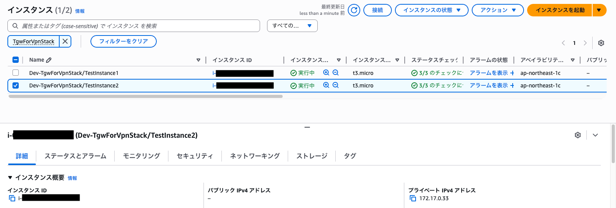616x208 pixels.
Task: Switch to ネットワーキング tab
Action: click(x=255, y=156)
